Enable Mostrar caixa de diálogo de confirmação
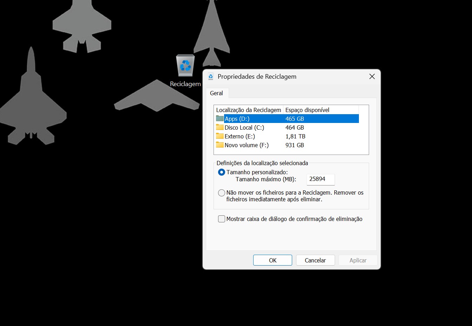 tap(222, 219)
